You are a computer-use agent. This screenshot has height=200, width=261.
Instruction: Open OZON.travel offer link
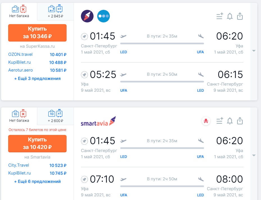21,54
